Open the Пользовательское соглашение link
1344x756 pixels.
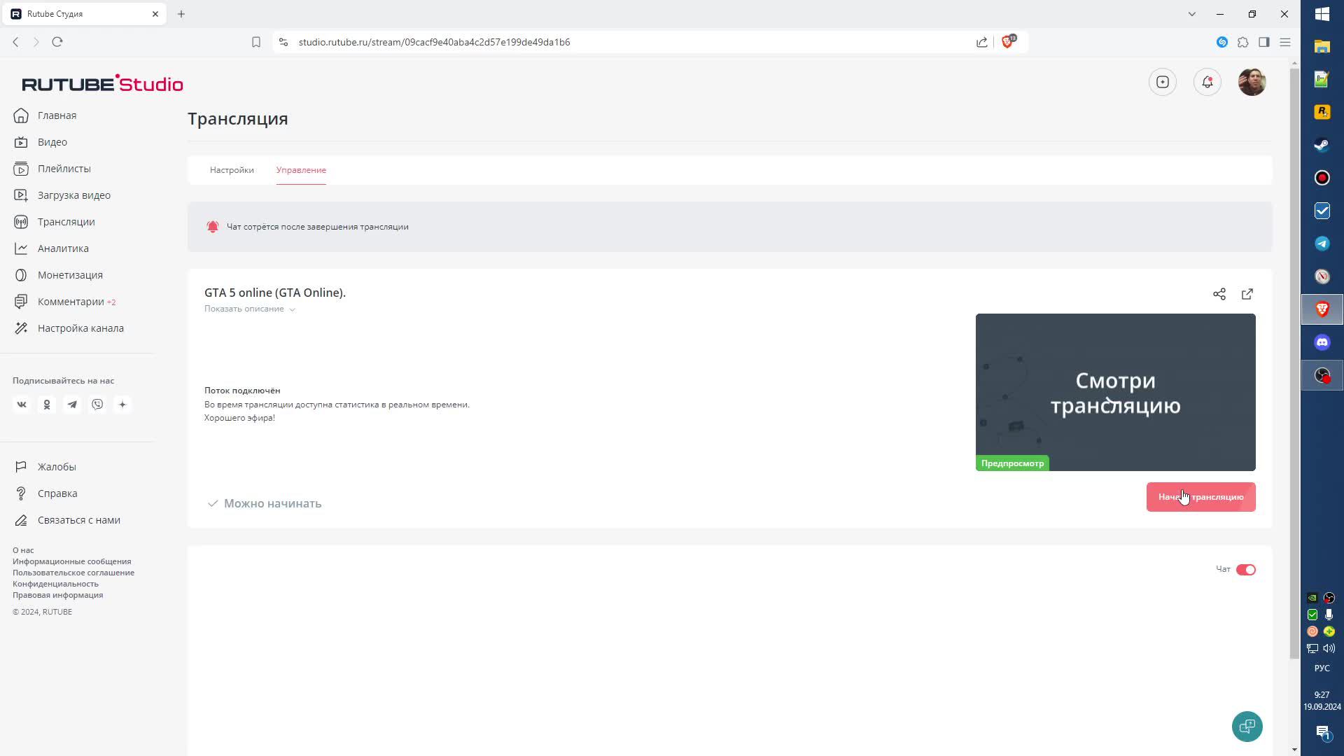point(73,573)
